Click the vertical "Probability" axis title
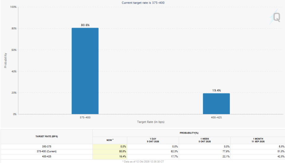Viewport: 285px width, 163px height. [6, 60]
